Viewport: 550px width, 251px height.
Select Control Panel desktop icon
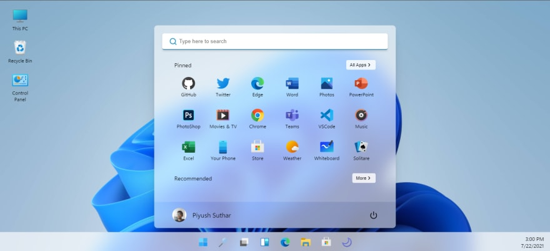20,88
